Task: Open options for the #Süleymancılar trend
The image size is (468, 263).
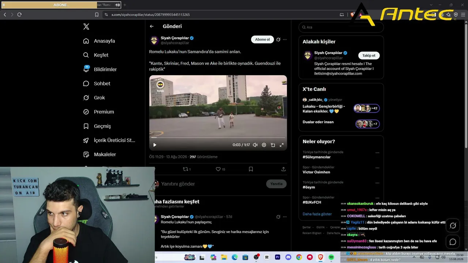Action: [x=377, y=153]
